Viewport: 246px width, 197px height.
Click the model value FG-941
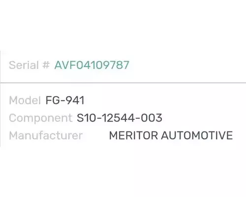point(65,100)
